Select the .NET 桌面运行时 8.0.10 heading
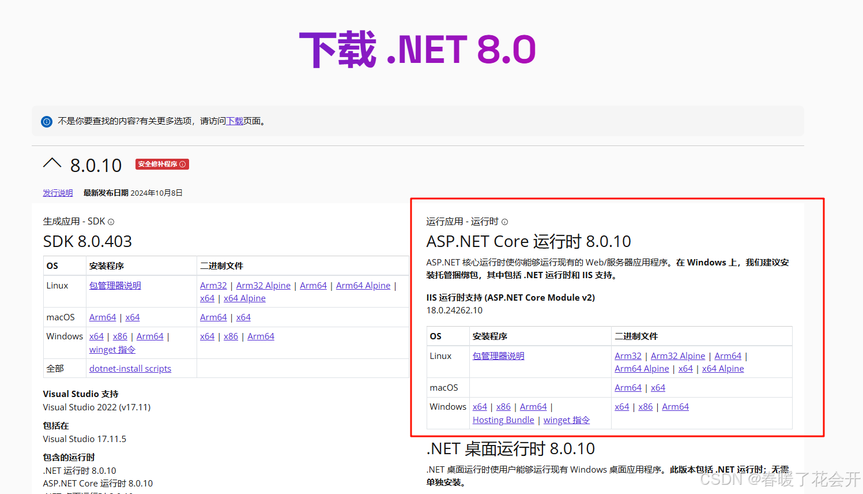Viewport: 863px width, 494px height. click(x=511, y=449)
